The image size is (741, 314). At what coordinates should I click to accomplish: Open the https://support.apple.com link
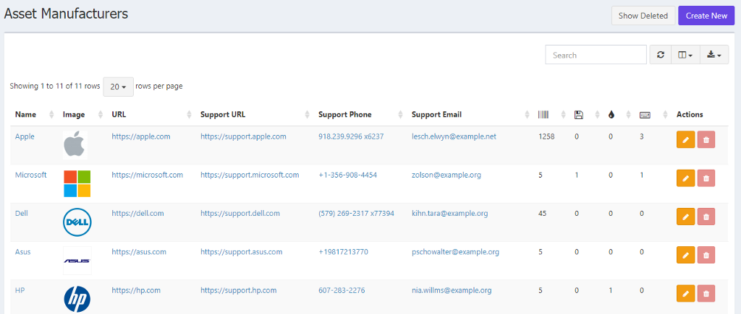(x=243, y=136)
